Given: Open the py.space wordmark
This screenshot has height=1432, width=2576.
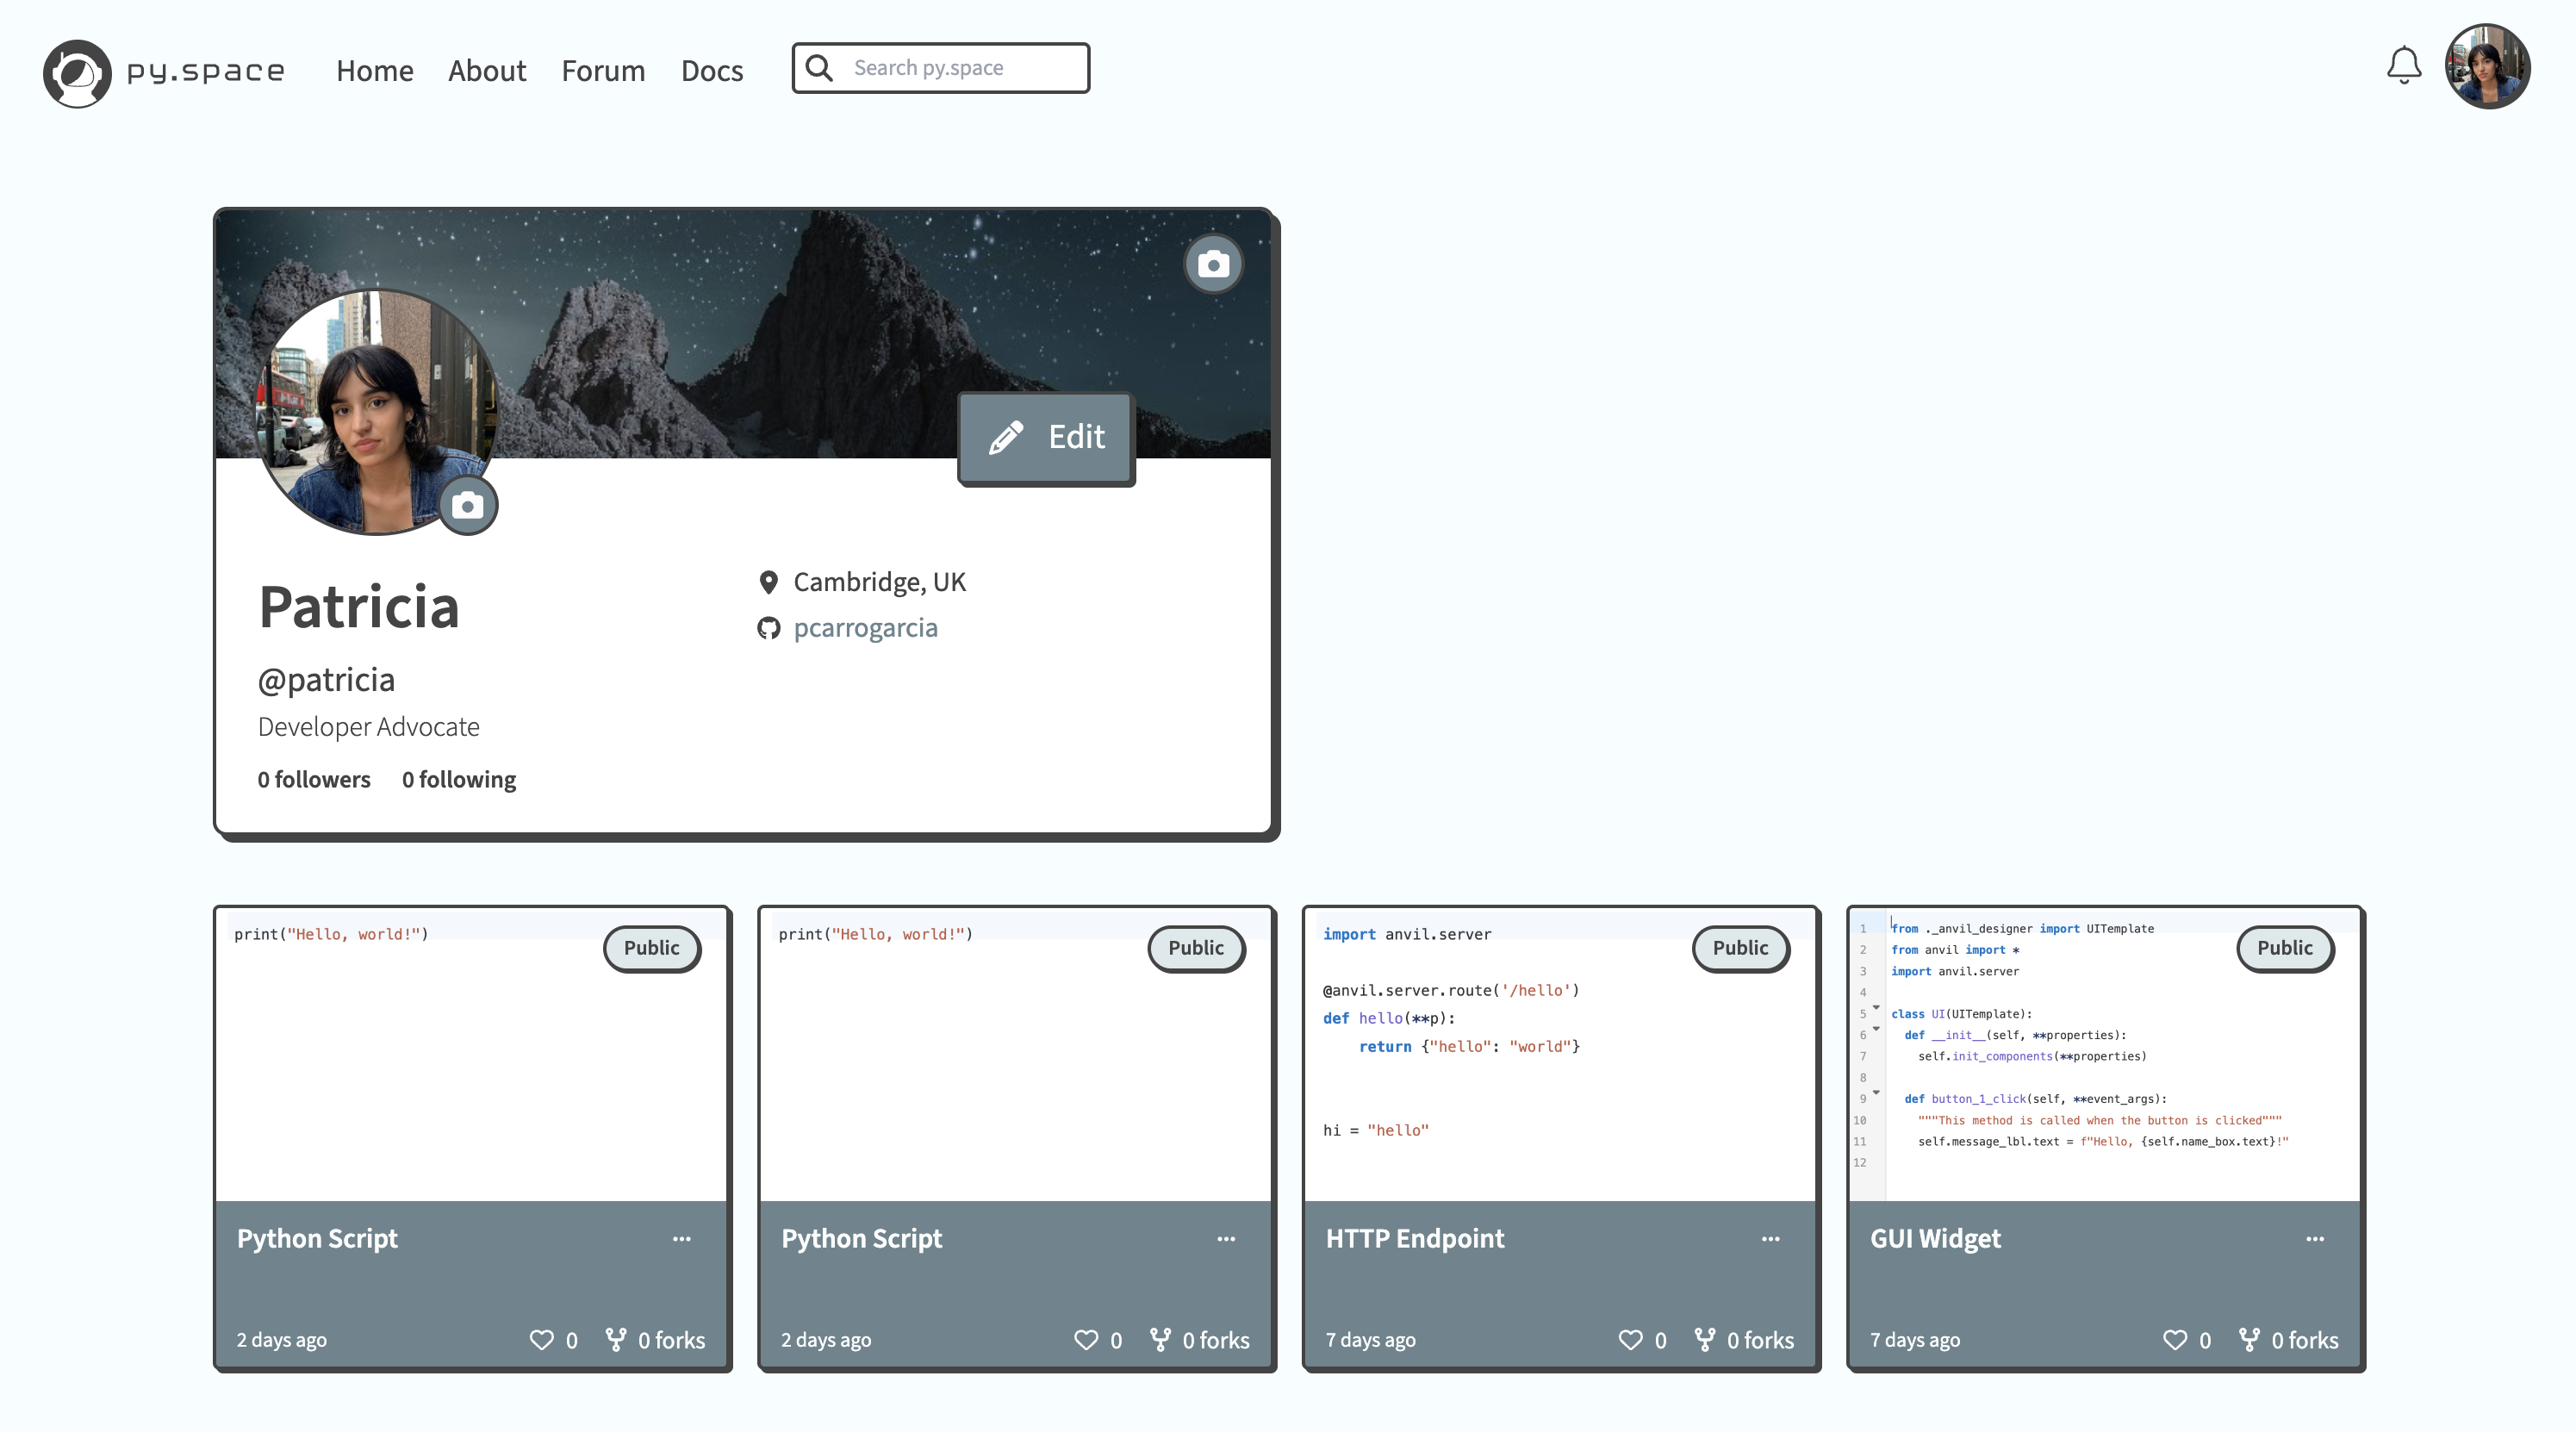Looking at the screenshot, I should coord(206,72).
